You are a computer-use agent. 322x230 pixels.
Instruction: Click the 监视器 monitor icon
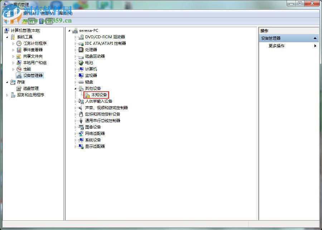(81, 75)
